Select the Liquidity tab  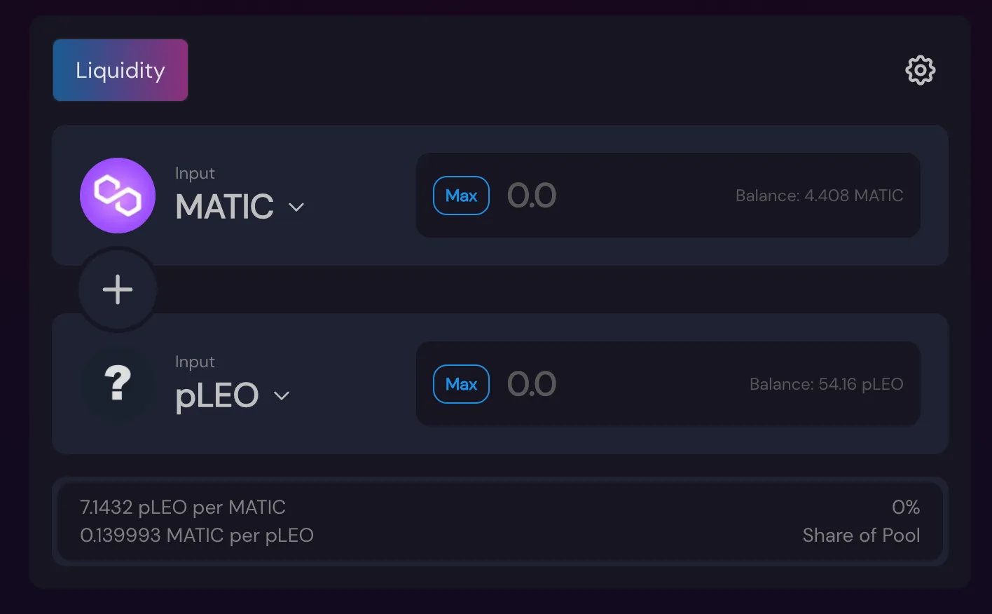point(120,70)
